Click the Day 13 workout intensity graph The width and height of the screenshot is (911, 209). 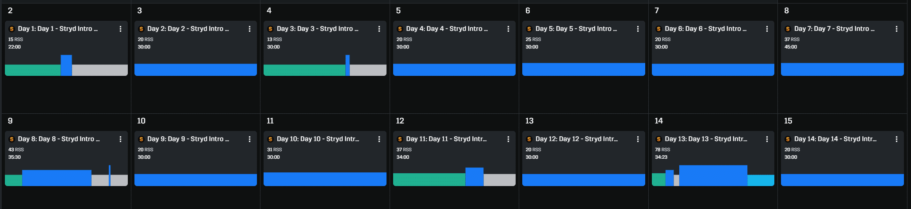tap(713, 175)
